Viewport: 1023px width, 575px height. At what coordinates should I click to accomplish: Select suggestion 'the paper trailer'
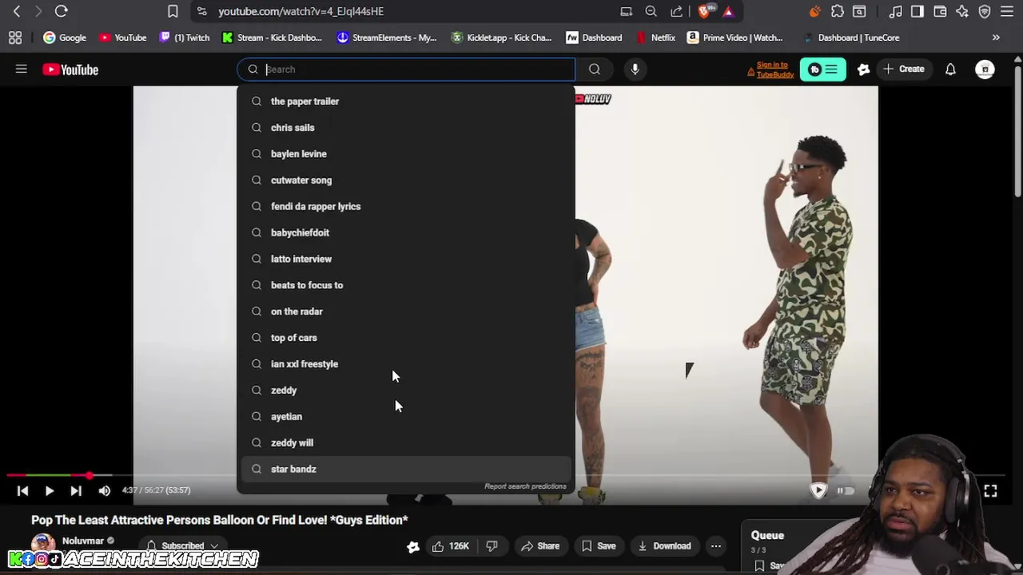point(406,101)
